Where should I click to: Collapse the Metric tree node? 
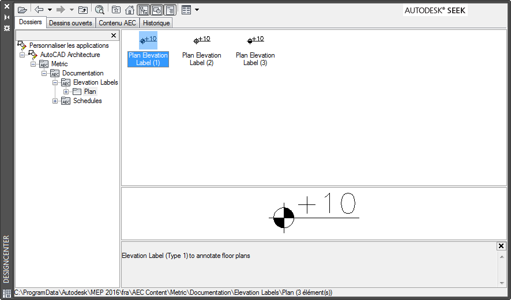(33, 64)
